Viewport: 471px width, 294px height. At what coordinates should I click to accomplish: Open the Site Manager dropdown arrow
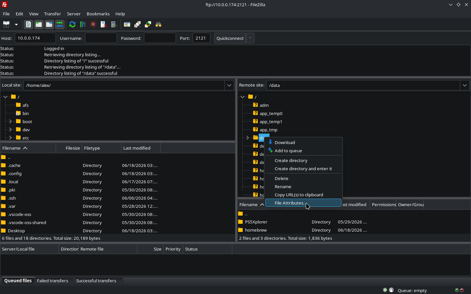(16, 24)
